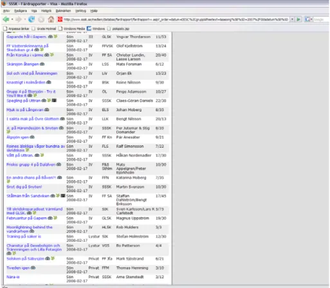Open the Anpassa länkar bookmark
Screen dimensions: 330x288
pos(16,28)
